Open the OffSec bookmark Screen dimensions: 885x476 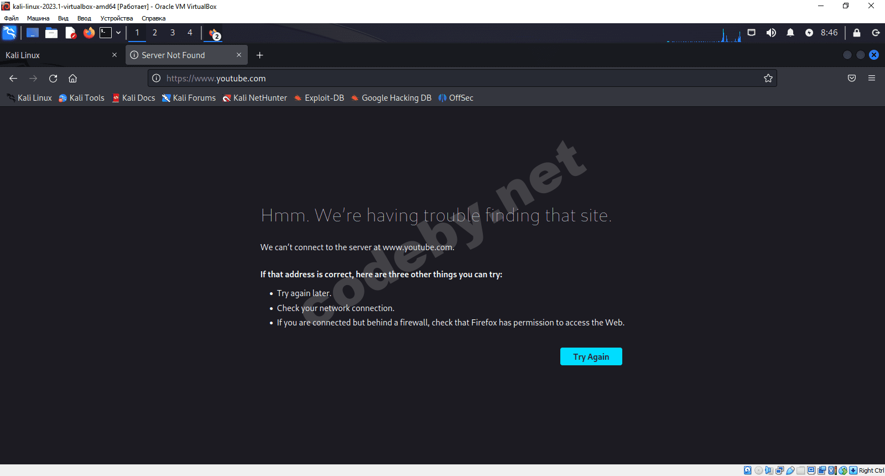pos(456,98)
